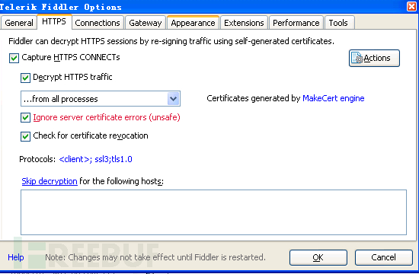
Task: Click the Actions button icon
Action: tap(357, 58)
